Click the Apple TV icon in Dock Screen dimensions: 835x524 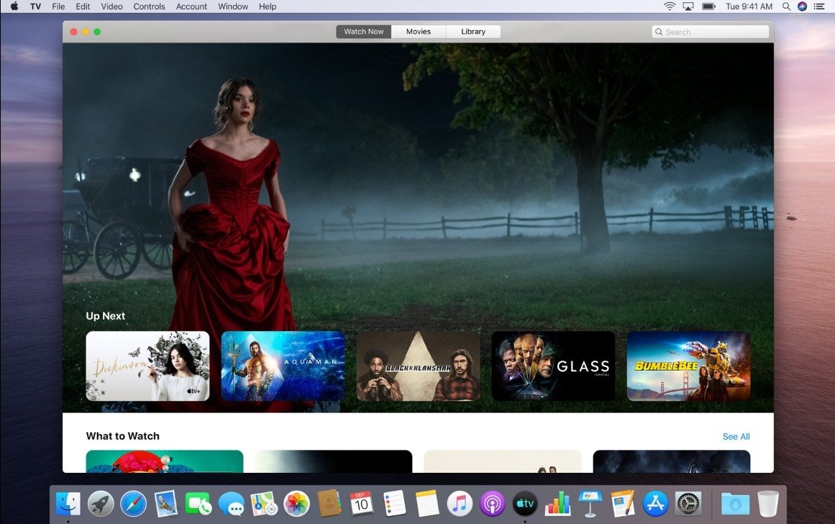[525, 503]
